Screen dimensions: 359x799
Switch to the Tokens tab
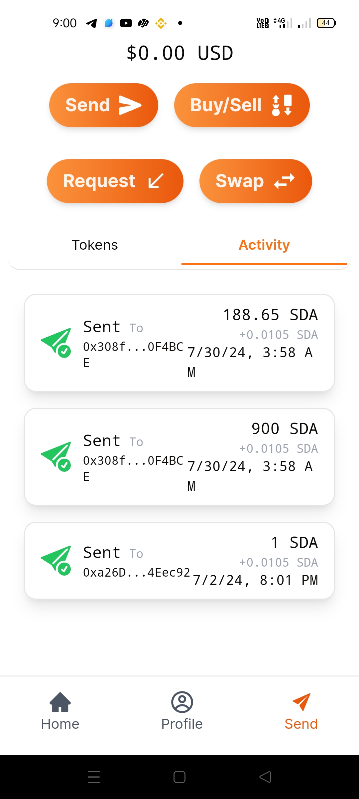coord(95,245)
